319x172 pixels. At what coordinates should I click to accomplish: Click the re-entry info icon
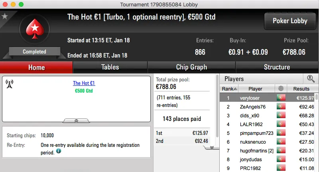(x=58, y=151)
